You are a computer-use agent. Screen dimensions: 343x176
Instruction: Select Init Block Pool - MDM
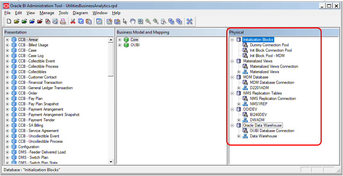tap(267, 56)
